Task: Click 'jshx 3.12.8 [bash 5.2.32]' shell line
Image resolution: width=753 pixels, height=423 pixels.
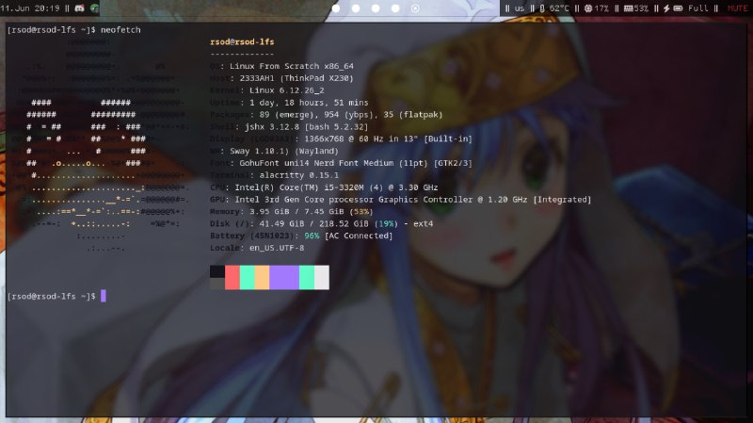Action: pos(307,127)
